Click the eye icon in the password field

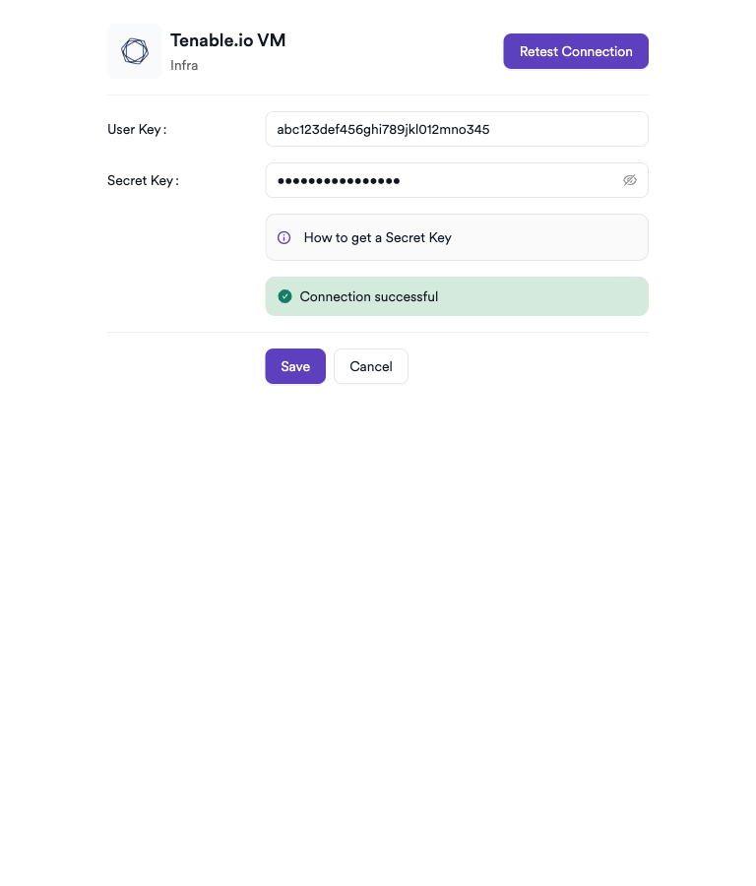click(x=629, y=180)
